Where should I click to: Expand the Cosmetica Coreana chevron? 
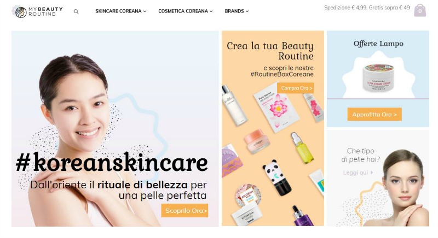point(211,11)
